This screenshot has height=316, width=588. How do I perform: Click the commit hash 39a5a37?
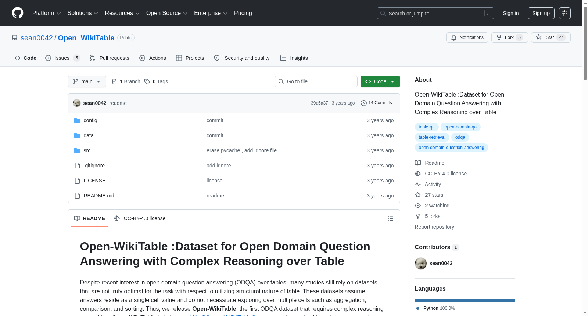tap(319, 103)
